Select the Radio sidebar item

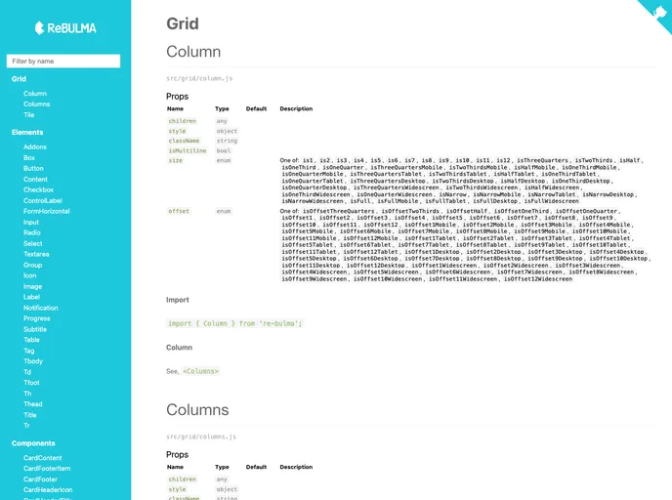coord(32,232)
